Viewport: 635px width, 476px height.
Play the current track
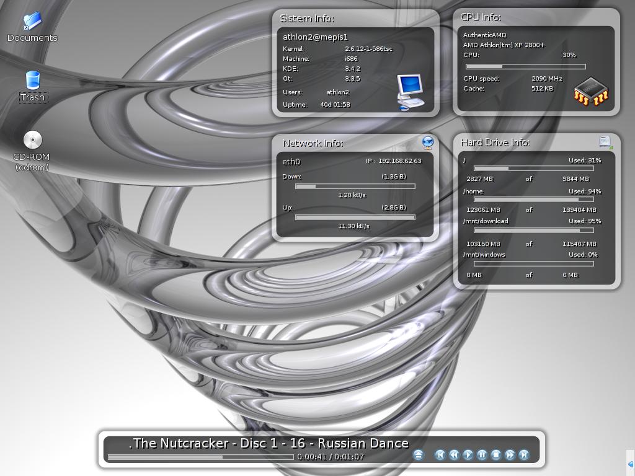(x=468, y=455)
